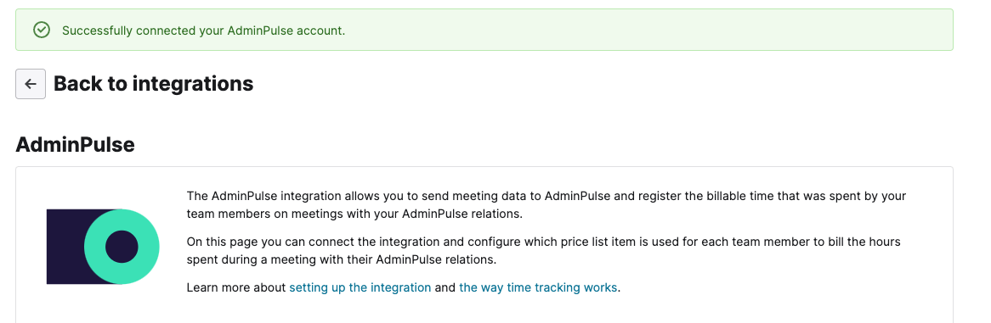The width and height of the screenshot is (991, 323).
Task: Click the line starting 'On this page you can connect'
Action: (x=544, y=242)
